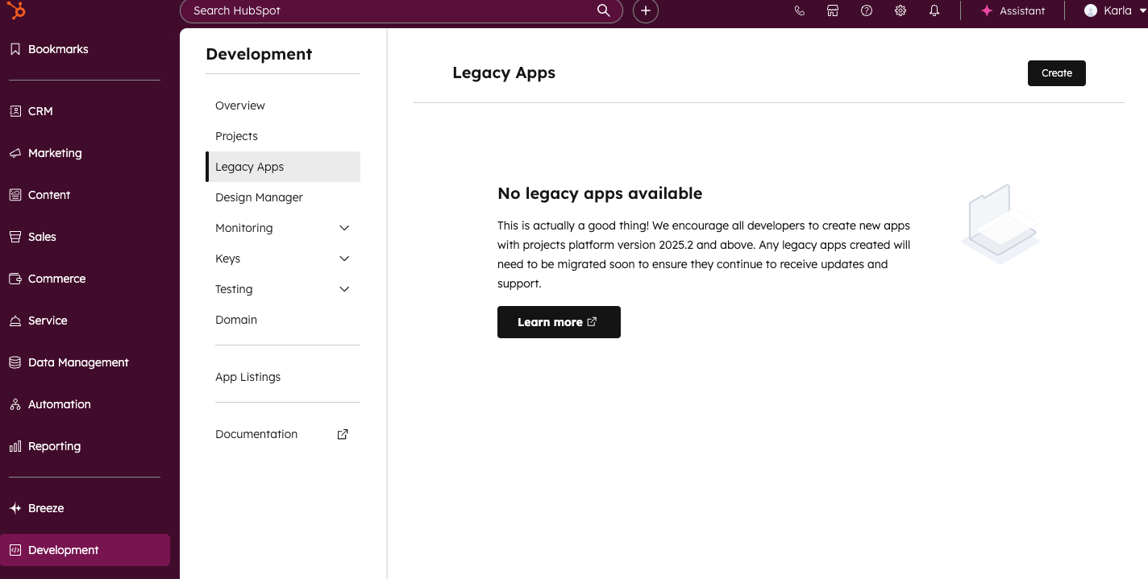This screenshot has width=1148, height=579.
Task: Open the quick create plus icon
Action: click(646, 10)
